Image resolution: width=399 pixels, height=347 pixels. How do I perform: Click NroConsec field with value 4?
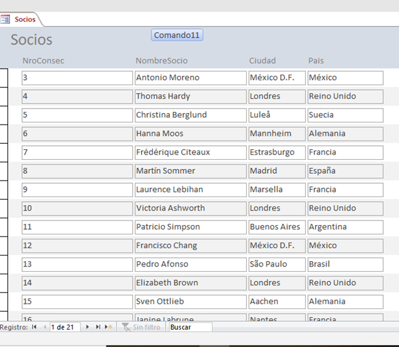click(77, 97)
